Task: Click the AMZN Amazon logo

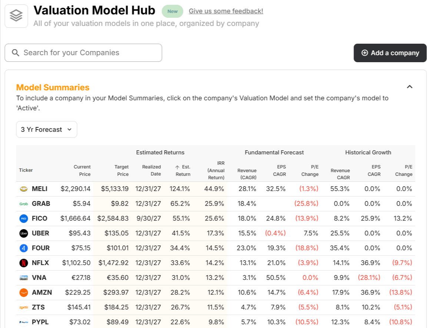Action: [24, 292]
